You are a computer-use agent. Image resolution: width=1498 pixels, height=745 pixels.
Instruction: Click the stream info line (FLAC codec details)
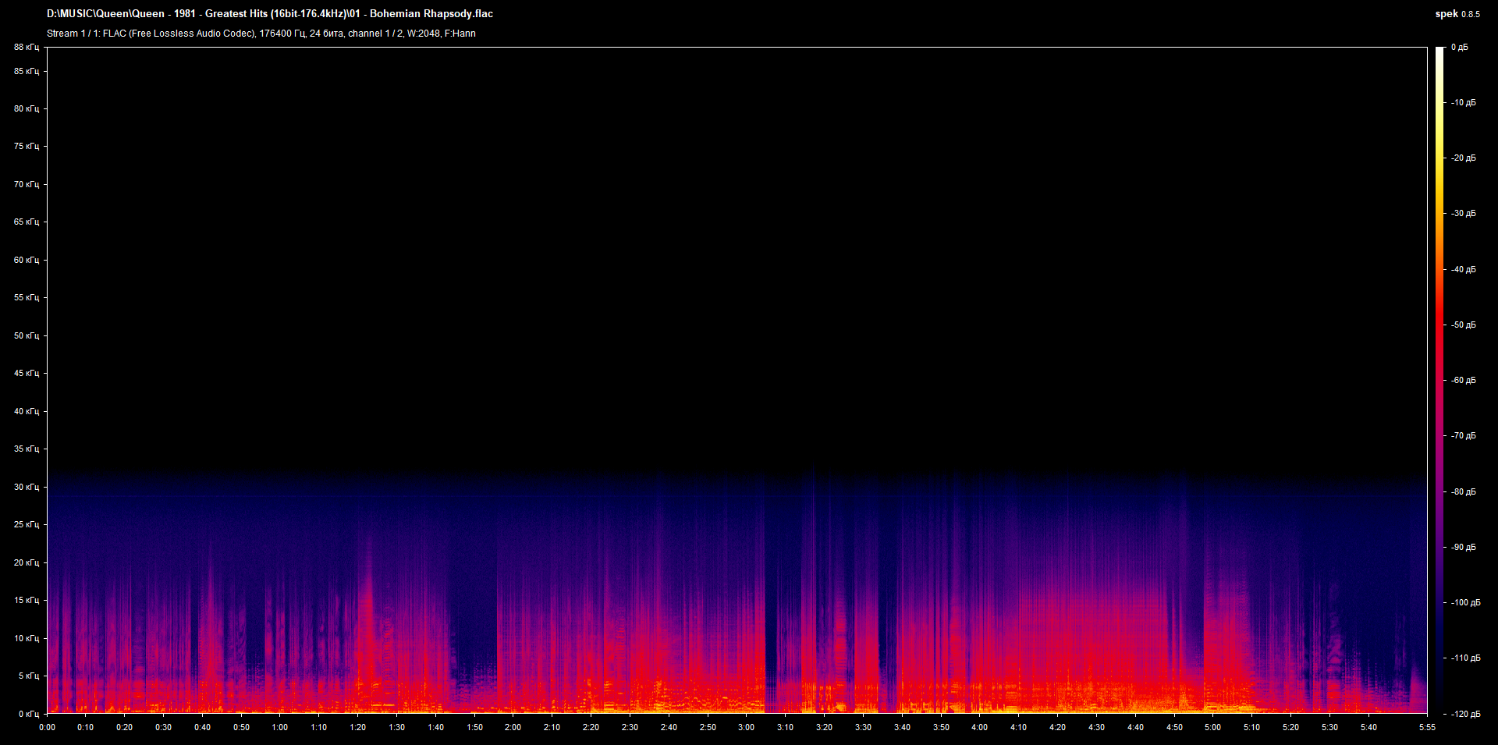click(x=261, y=34)
